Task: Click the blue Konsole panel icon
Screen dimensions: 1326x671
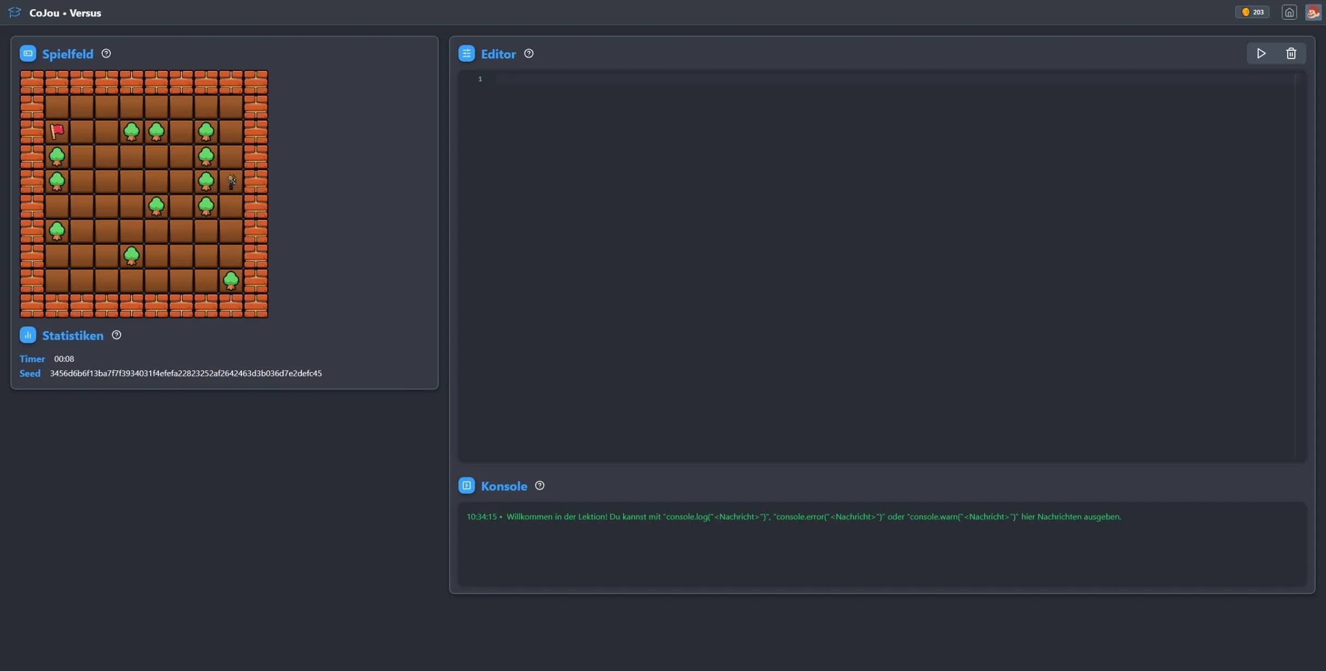Action: [466, 486]
